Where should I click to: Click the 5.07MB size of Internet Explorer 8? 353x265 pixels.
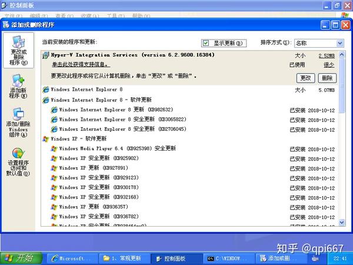(327, 90)
